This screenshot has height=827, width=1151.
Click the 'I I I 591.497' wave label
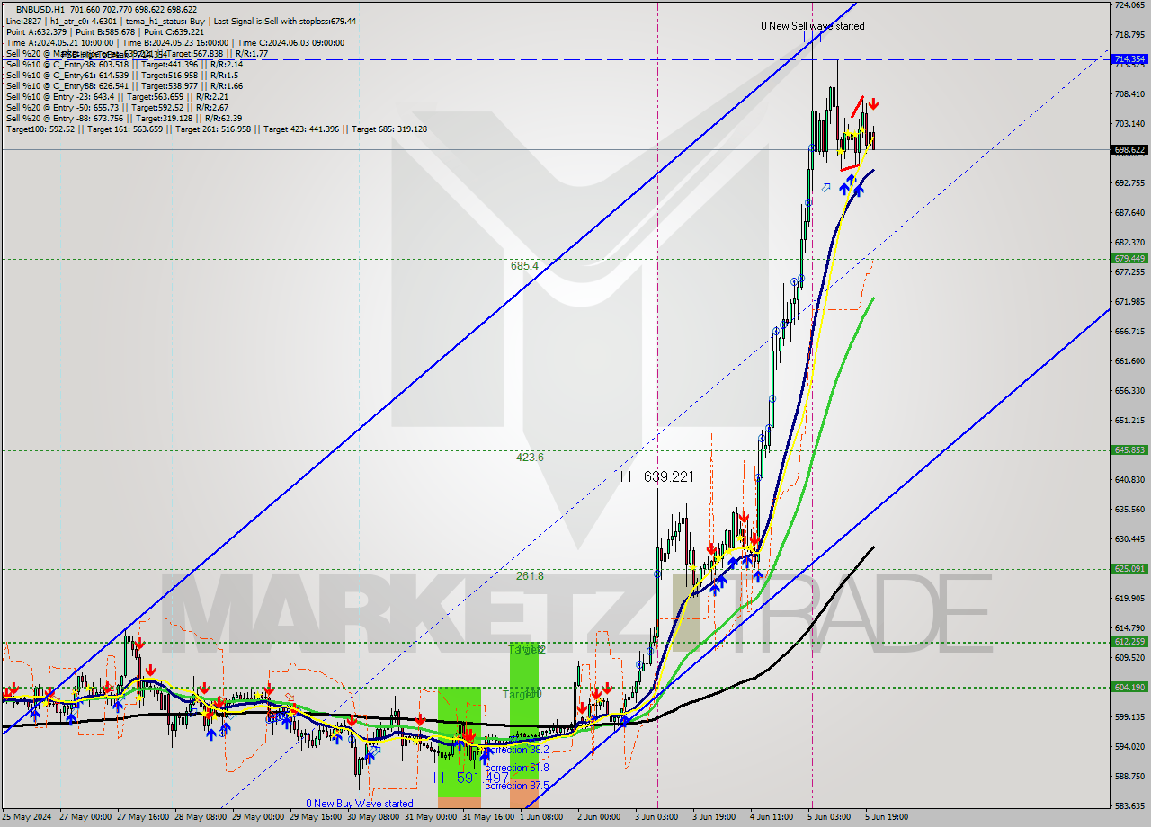pos(470,778)
